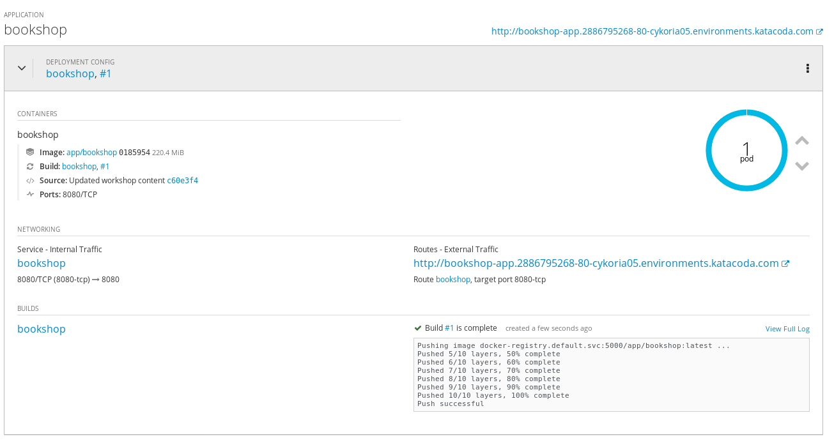Click 'created a few seconds ago' text

[548, 328]
